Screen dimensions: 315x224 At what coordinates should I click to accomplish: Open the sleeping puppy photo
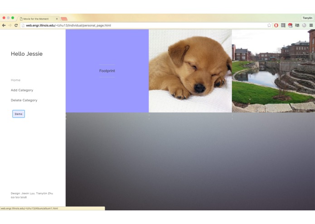tap(190, 71)
